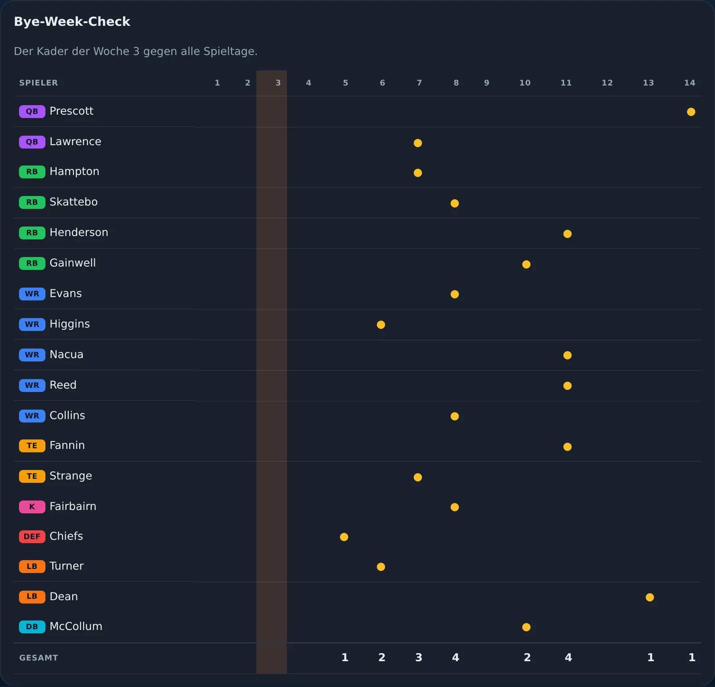This screenshot has width=715, height=687.
Task: Click the subtitle about Woche 3 Kader
Action: (136, 51)
